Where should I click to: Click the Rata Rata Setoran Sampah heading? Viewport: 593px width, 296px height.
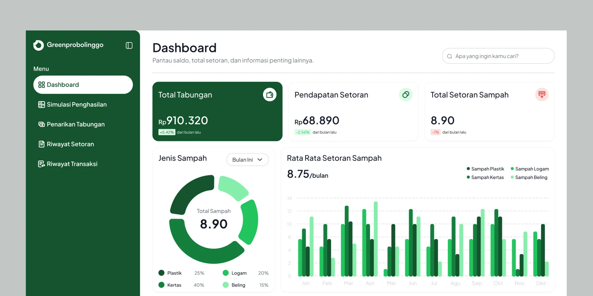[x=334, y=158]
